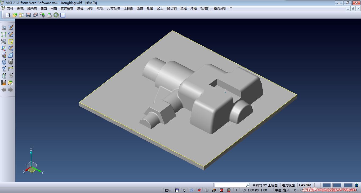
Task: Toggle the grid filter icon in status bar
Action: 177,190
